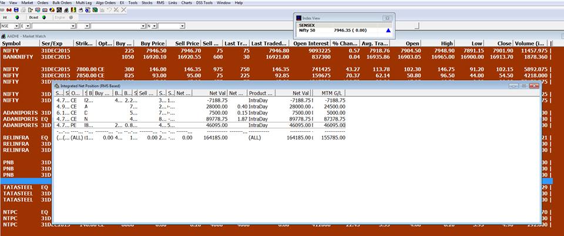Image resolution: width=564 pixels, height=236 pixels.
Task: Click the blue up triangle in Index View
Action: click(x=388, y=30)
